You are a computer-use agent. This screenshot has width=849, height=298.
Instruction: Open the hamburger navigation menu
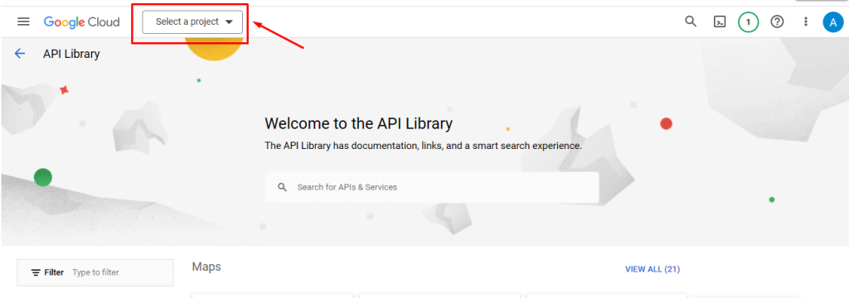23,22
